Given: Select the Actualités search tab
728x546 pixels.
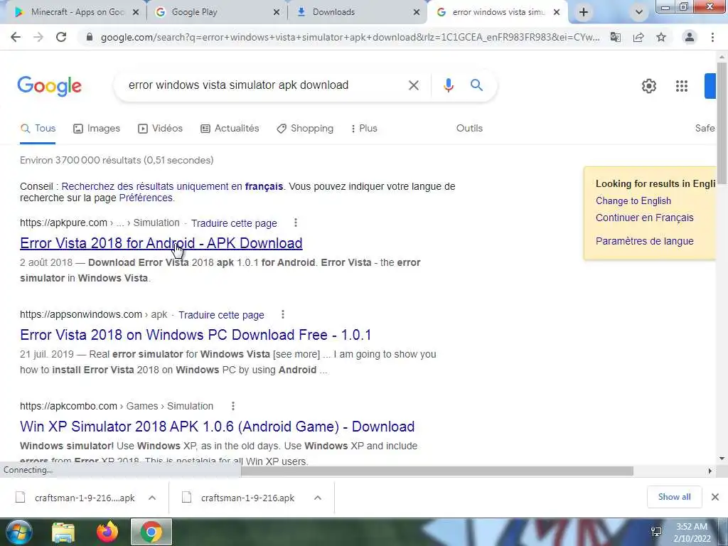Looking at the screenshot, I should (x=230, y=129).
